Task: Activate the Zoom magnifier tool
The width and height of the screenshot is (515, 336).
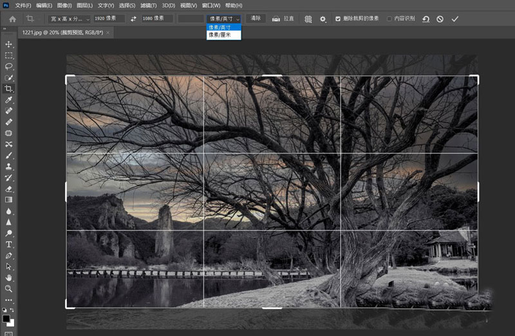Action: click(9, 288)
